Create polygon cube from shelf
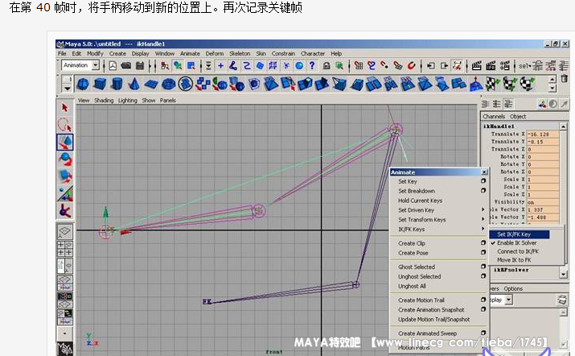Viewport: 575px width, 356px height. tap(100, 84)
